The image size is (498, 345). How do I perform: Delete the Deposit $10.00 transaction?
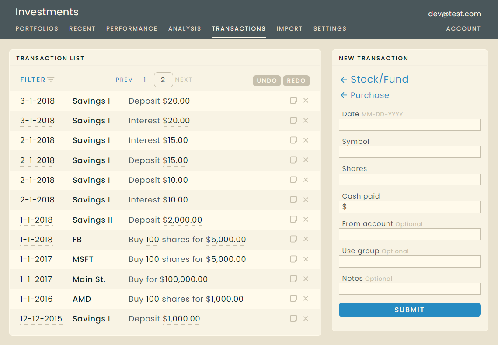tap(306, 180)
